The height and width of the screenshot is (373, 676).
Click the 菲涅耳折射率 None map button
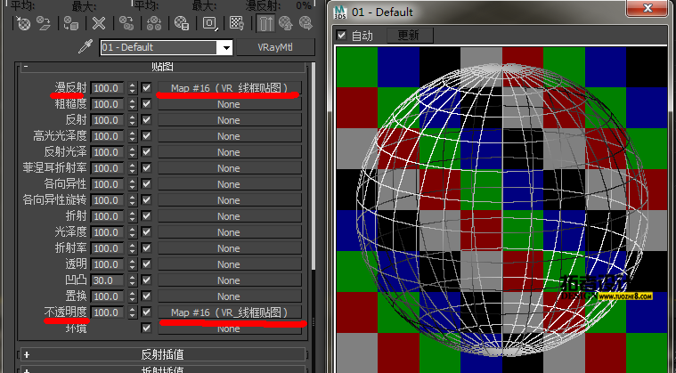[x=230, y=168]
